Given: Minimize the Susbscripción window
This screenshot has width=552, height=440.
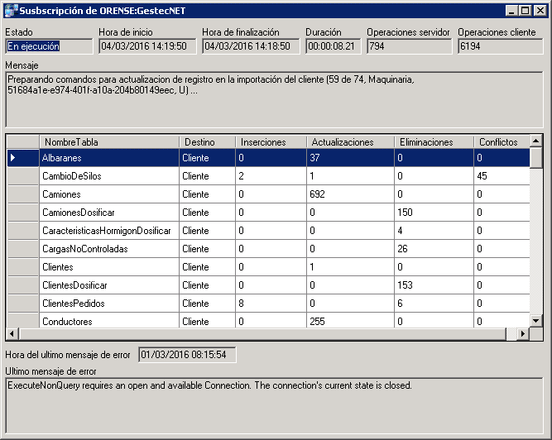Looking at the screenshot, I should [511, 11].
